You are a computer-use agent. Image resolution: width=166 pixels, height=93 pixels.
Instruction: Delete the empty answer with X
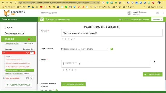tap(154, 61)
